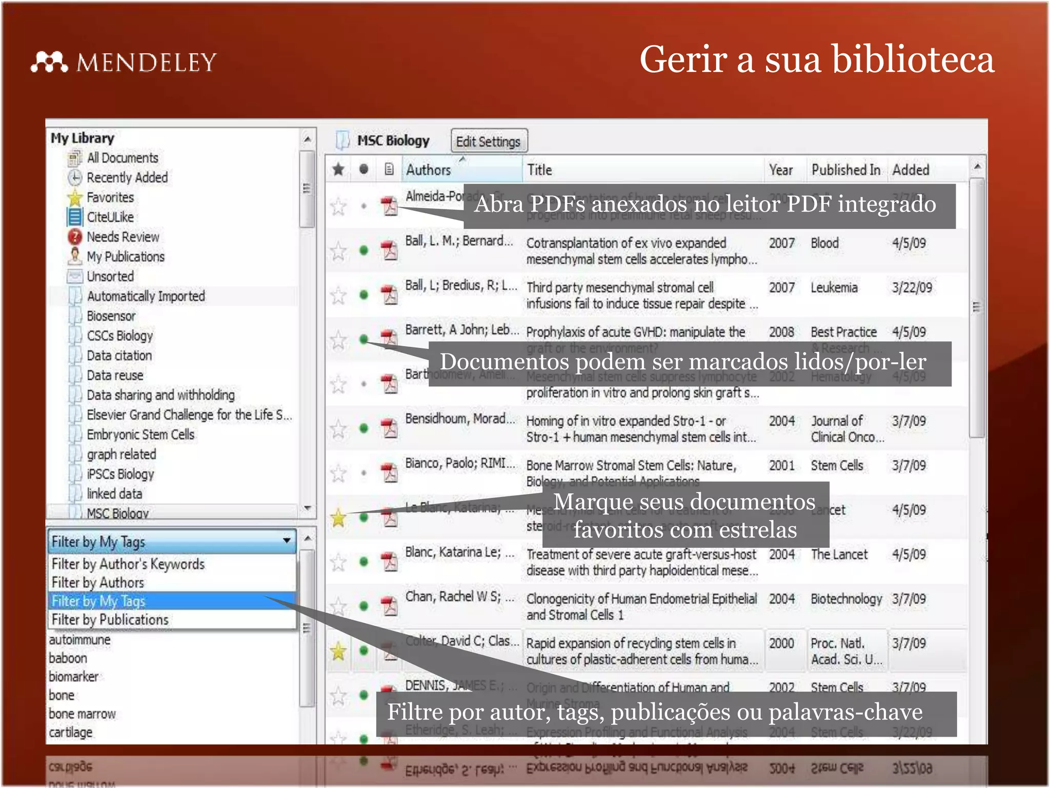
Task: Toggle read status of Bianco, Paolo document
Action: [364, 472]
